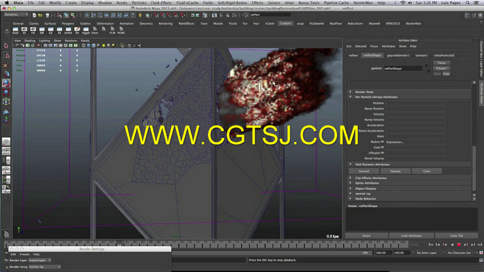Viewport: 484px width, 272px height.
Task: Open the Dynamics menu set dropdown
Action: pyautogui.click(x=16, y=15)
